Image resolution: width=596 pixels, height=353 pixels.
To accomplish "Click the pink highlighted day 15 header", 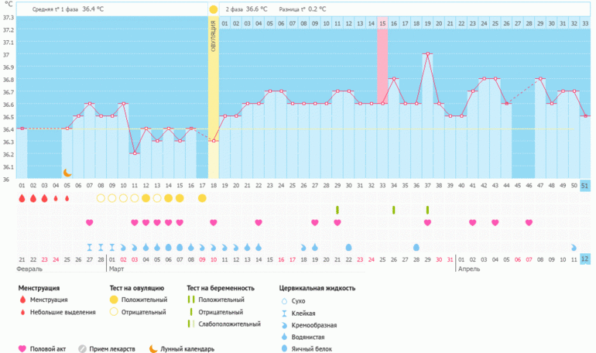I will [x=382, y=24].
